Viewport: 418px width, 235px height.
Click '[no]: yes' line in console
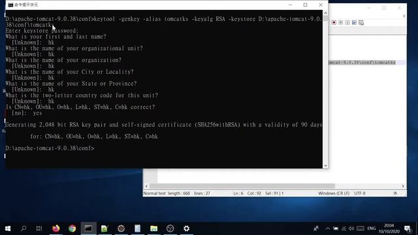click(x=27, y=113)
